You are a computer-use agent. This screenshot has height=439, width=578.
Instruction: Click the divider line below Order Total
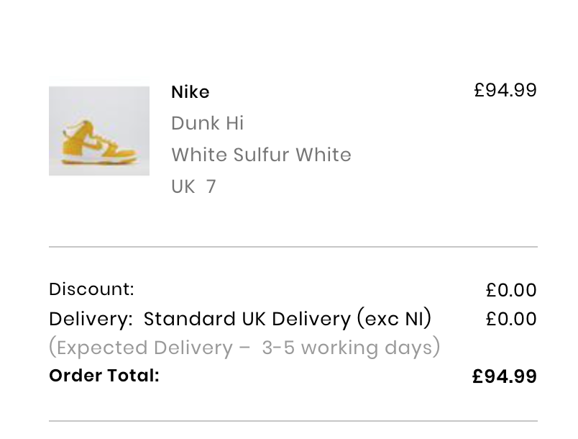293,421
